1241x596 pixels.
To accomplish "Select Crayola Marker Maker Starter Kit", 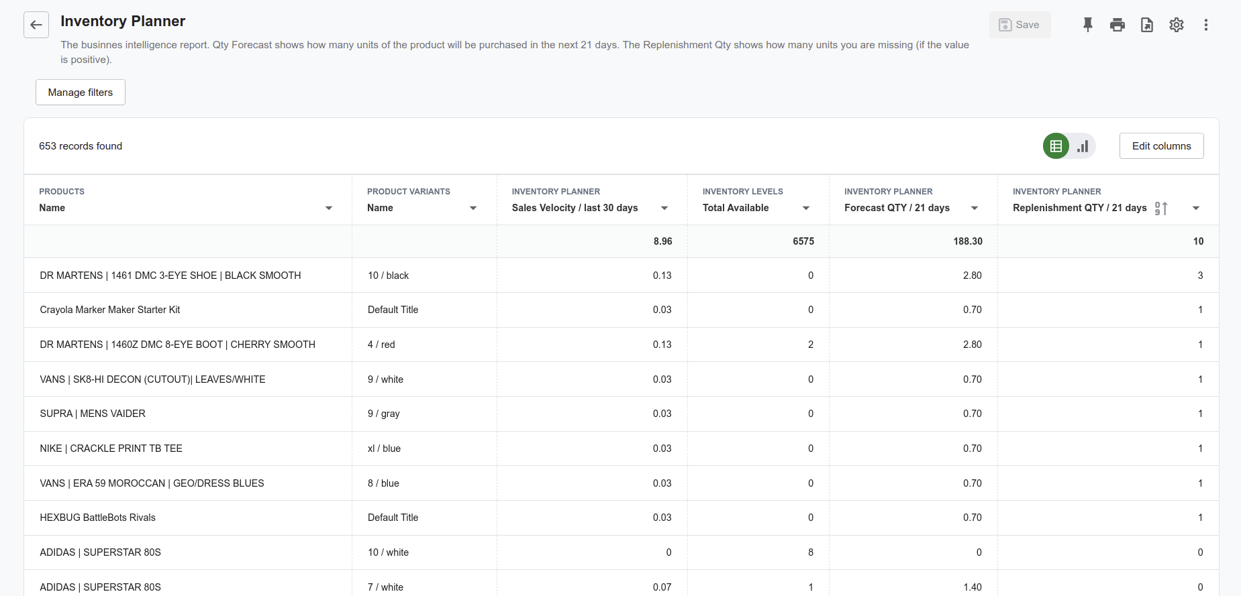I will 110,310.
